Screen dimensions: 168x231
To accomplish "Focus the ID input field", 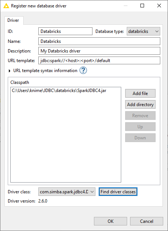I will click(65, 31).
